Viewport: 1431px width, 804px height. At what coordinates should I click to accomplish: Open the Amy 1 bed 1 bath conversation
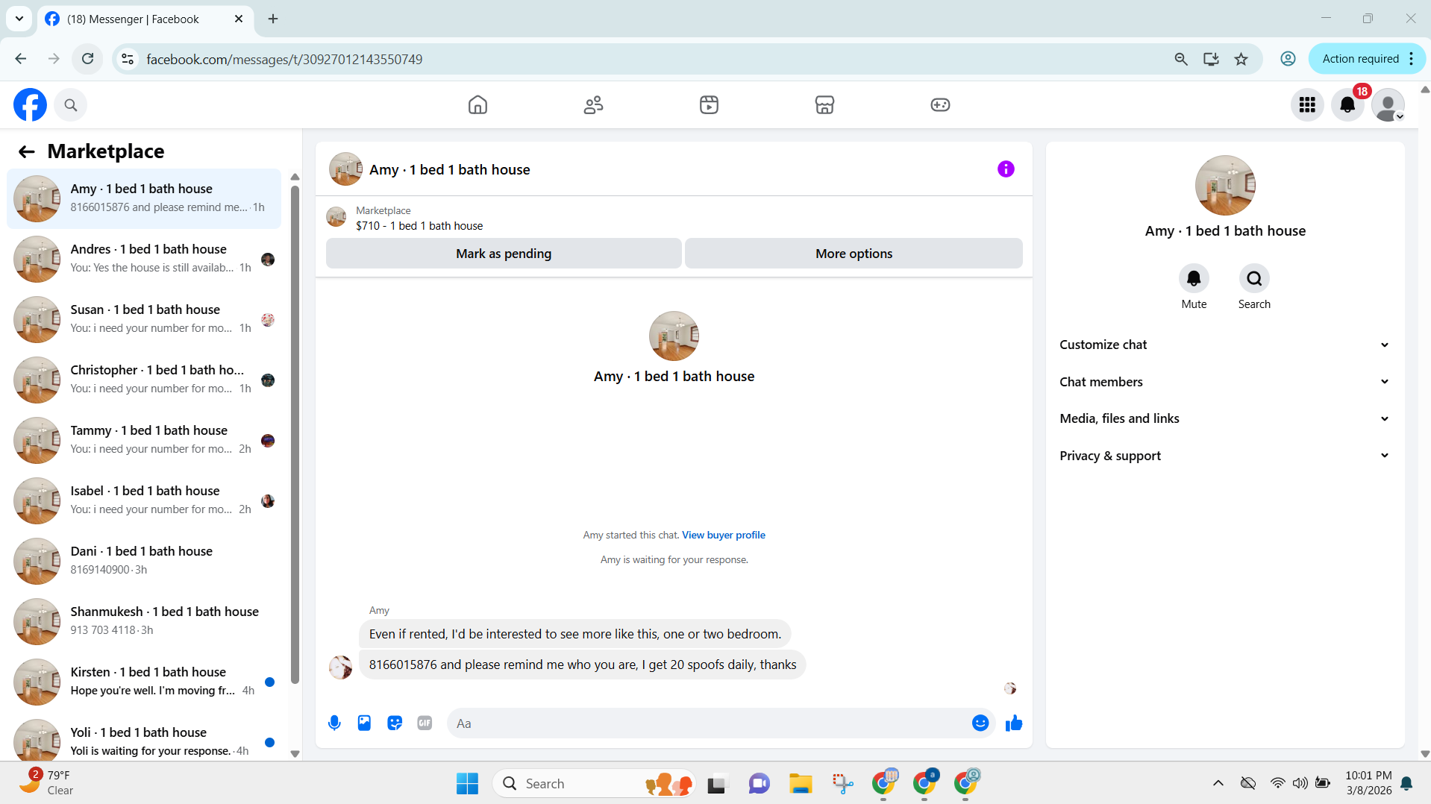[144, 198]
